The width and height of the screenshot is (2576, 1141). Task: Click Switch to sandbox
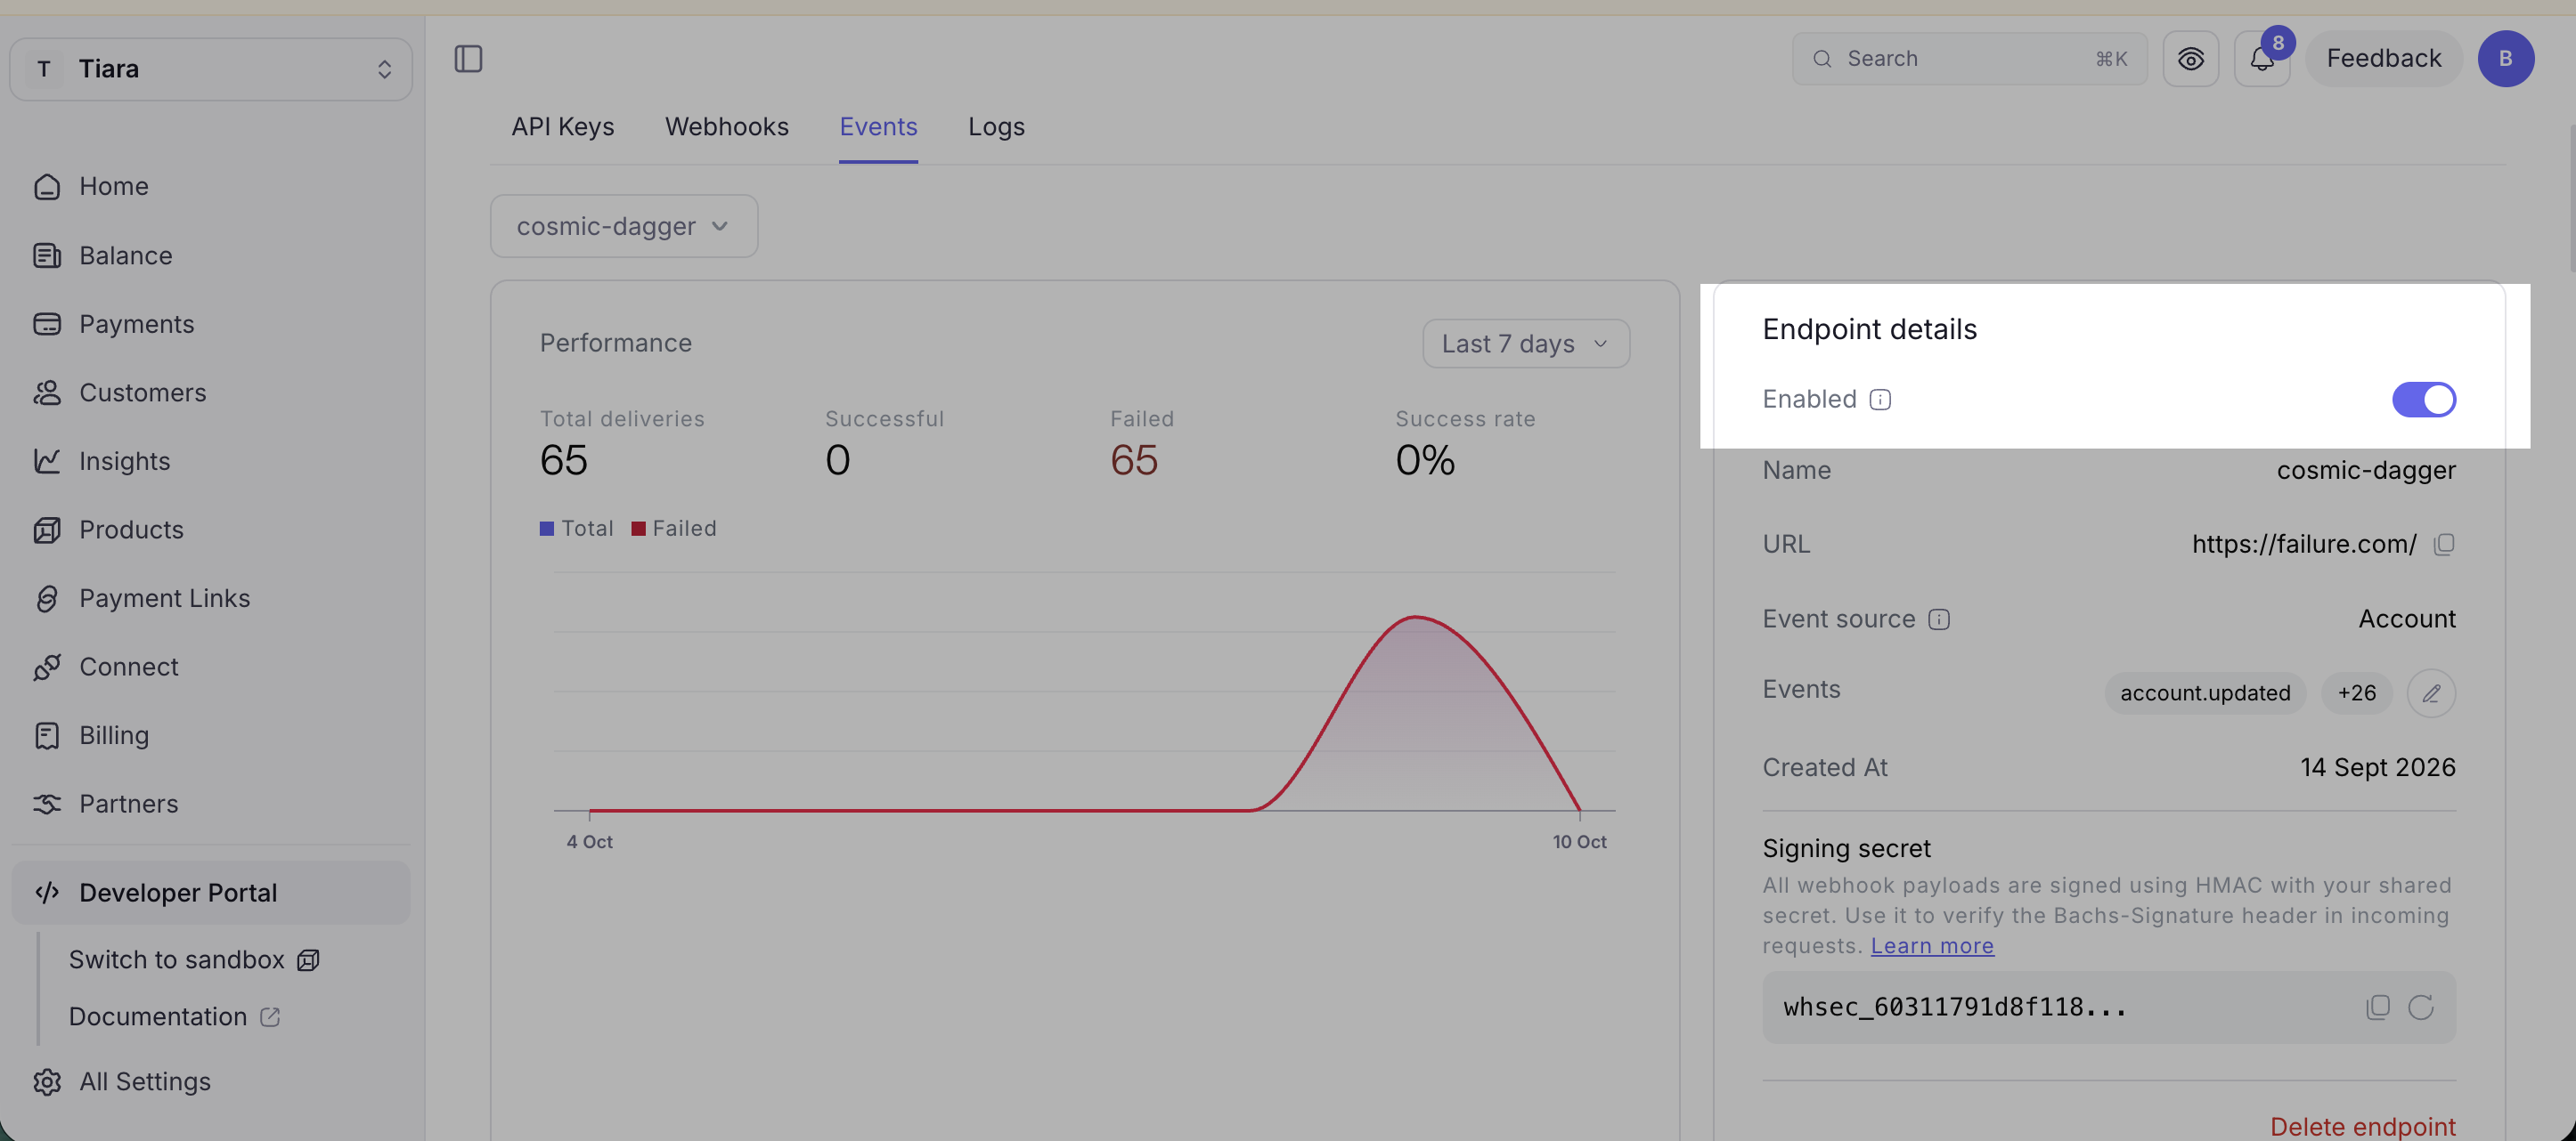coord(194,960)
